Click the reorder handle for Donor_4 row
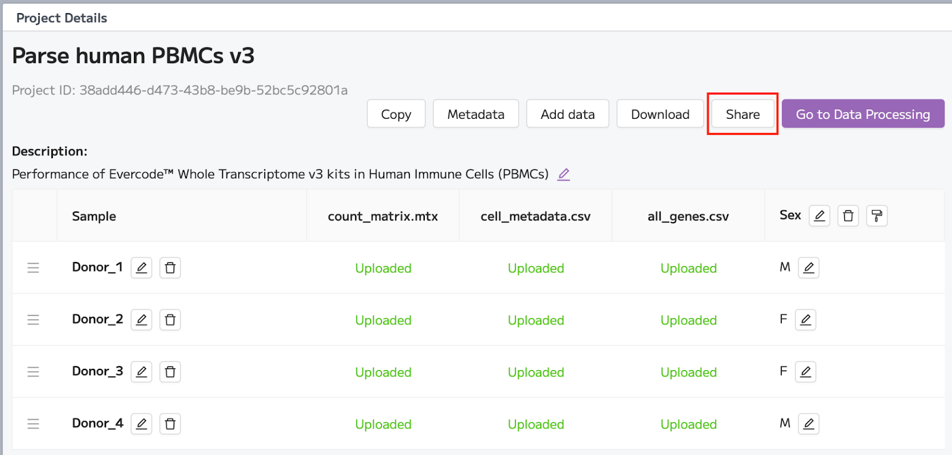952x455 pixels. 33,424
